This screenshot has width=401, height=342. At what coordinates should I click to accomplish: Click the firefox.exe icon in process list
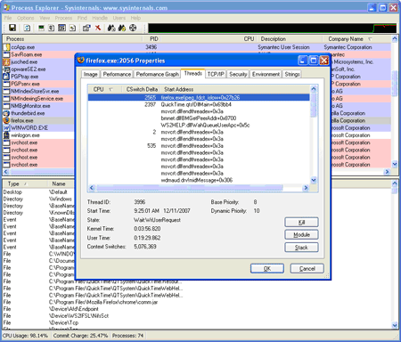click(6, 120)
